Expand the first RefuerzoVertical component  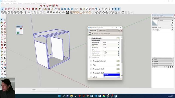coord(91,69)
